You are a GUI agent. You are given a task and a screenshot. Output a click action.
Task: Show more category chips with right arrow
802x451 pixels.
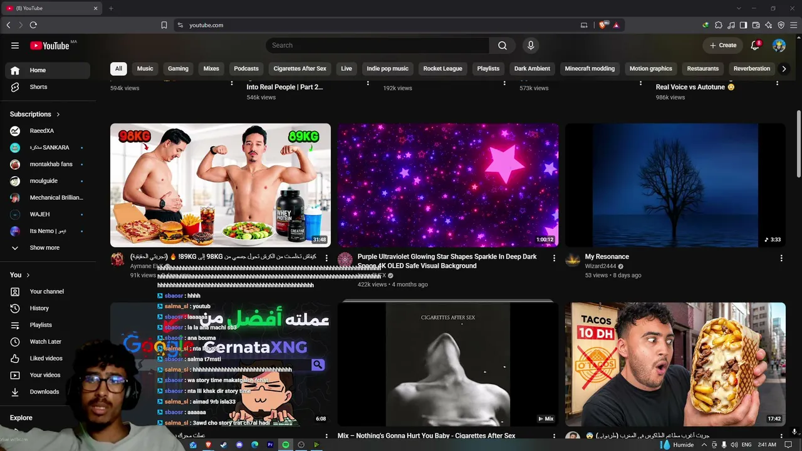click(x=784, y=69)
